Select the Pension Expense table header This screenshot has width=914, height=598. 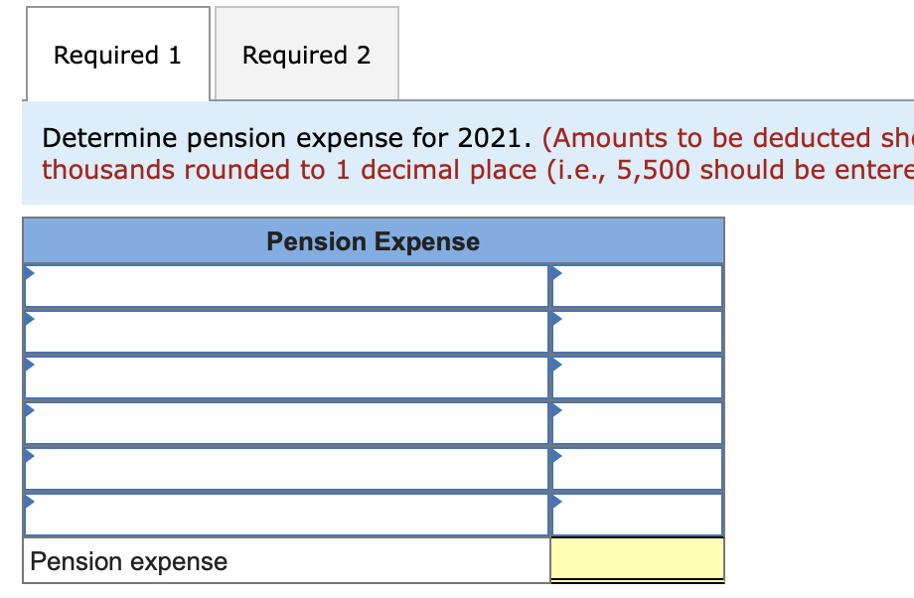coord(373,241)
